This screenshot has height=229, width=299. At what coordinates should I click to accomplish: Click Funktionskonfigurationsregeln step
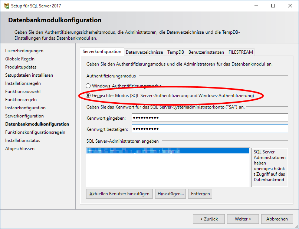[x=35, y=132]
